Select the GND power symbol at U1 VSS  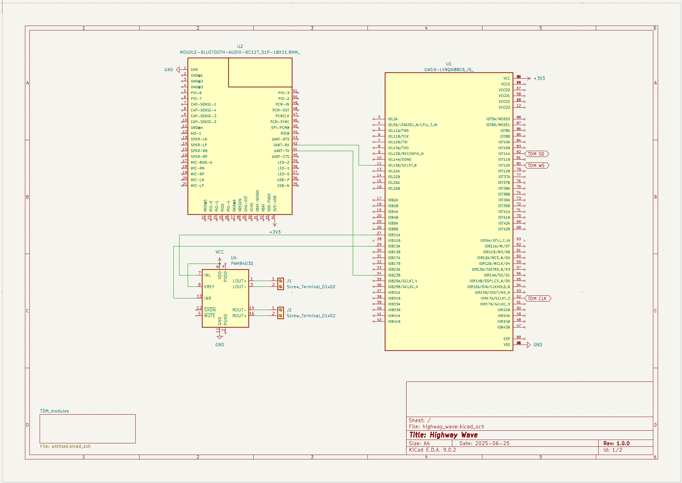coord(529,345)
